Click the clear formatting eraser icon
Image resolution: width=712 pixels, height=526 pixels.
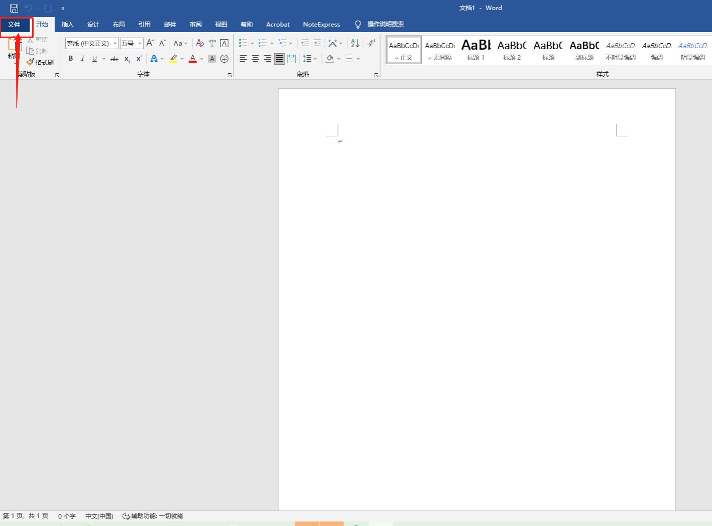pyautogui.click(x=200, y=43)
